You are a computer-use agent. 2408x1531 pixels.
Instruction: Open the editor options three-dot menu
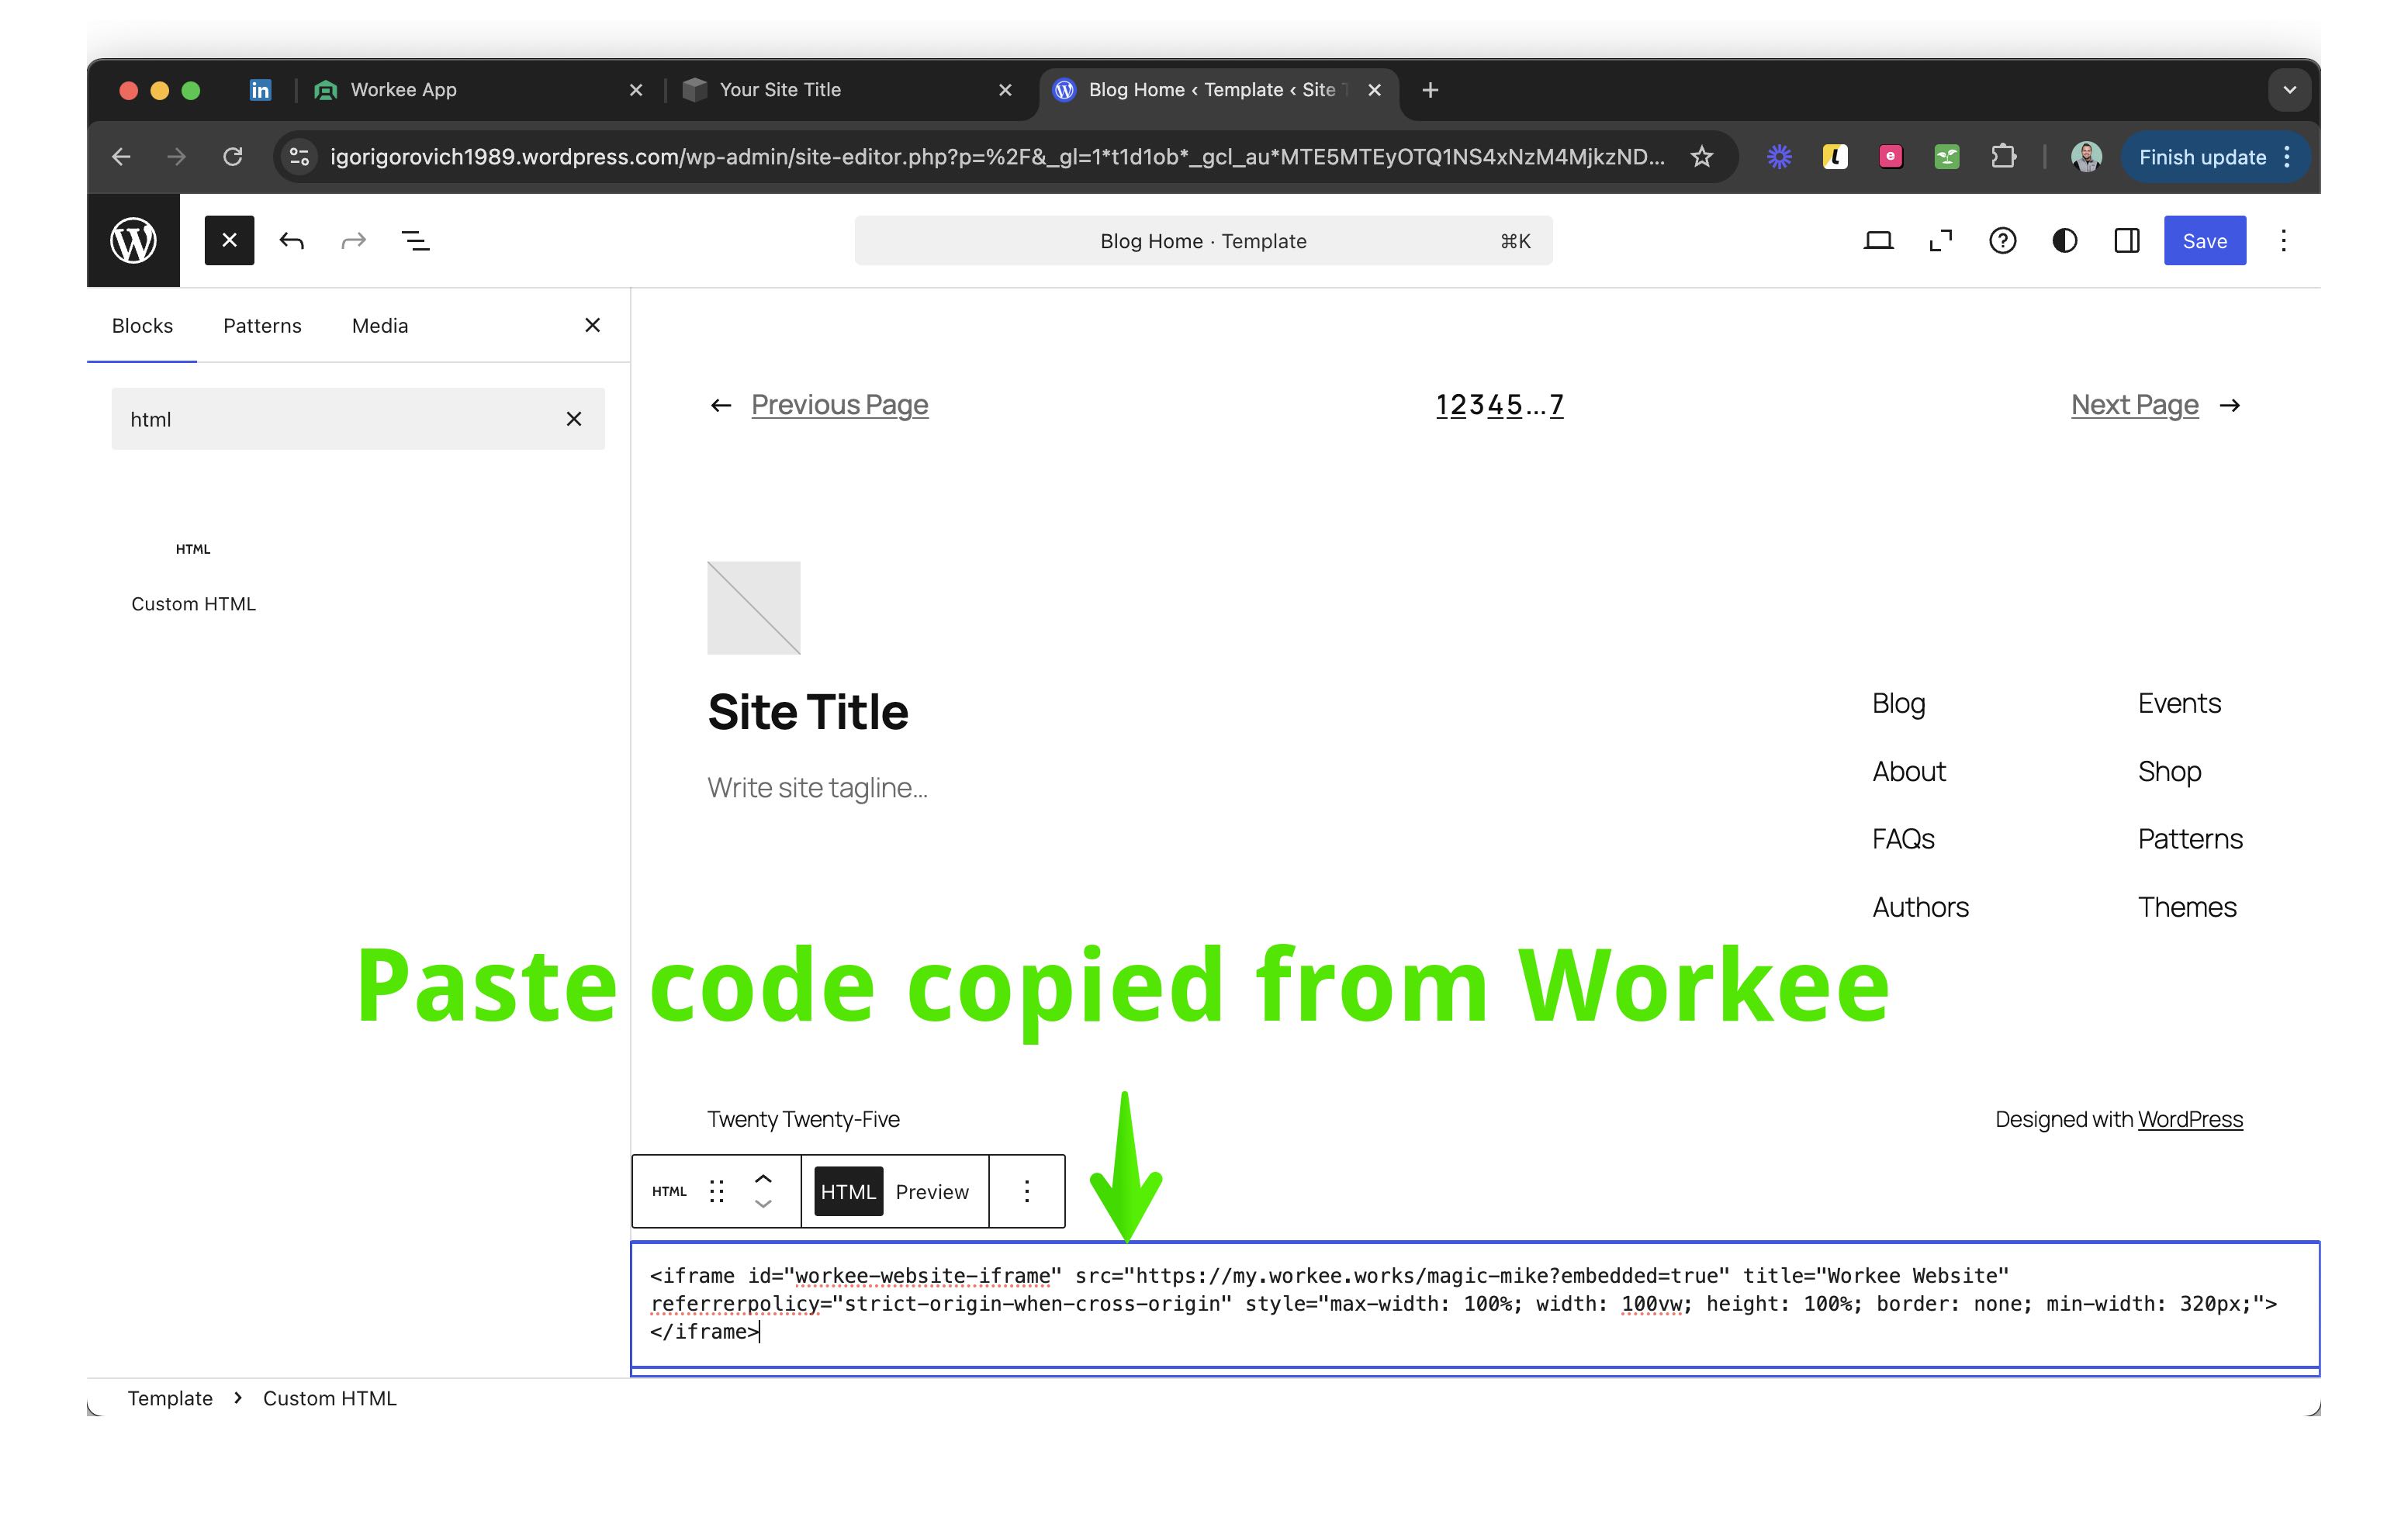2283,241
